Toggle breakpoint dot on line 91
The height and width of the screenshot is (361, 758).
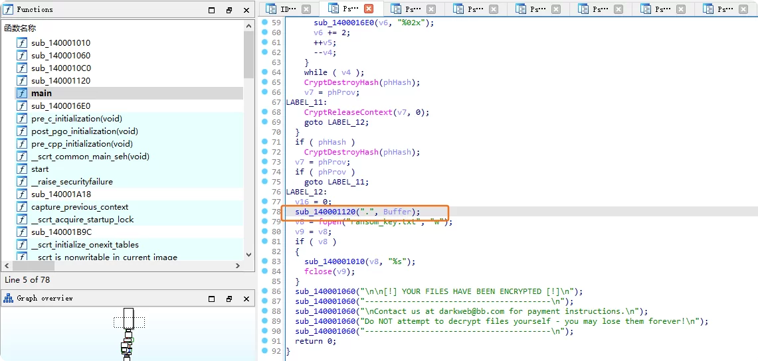point(264,341)
